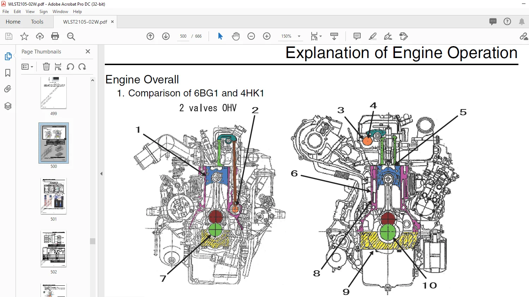Open the Find text search tool

coord(71,36)
